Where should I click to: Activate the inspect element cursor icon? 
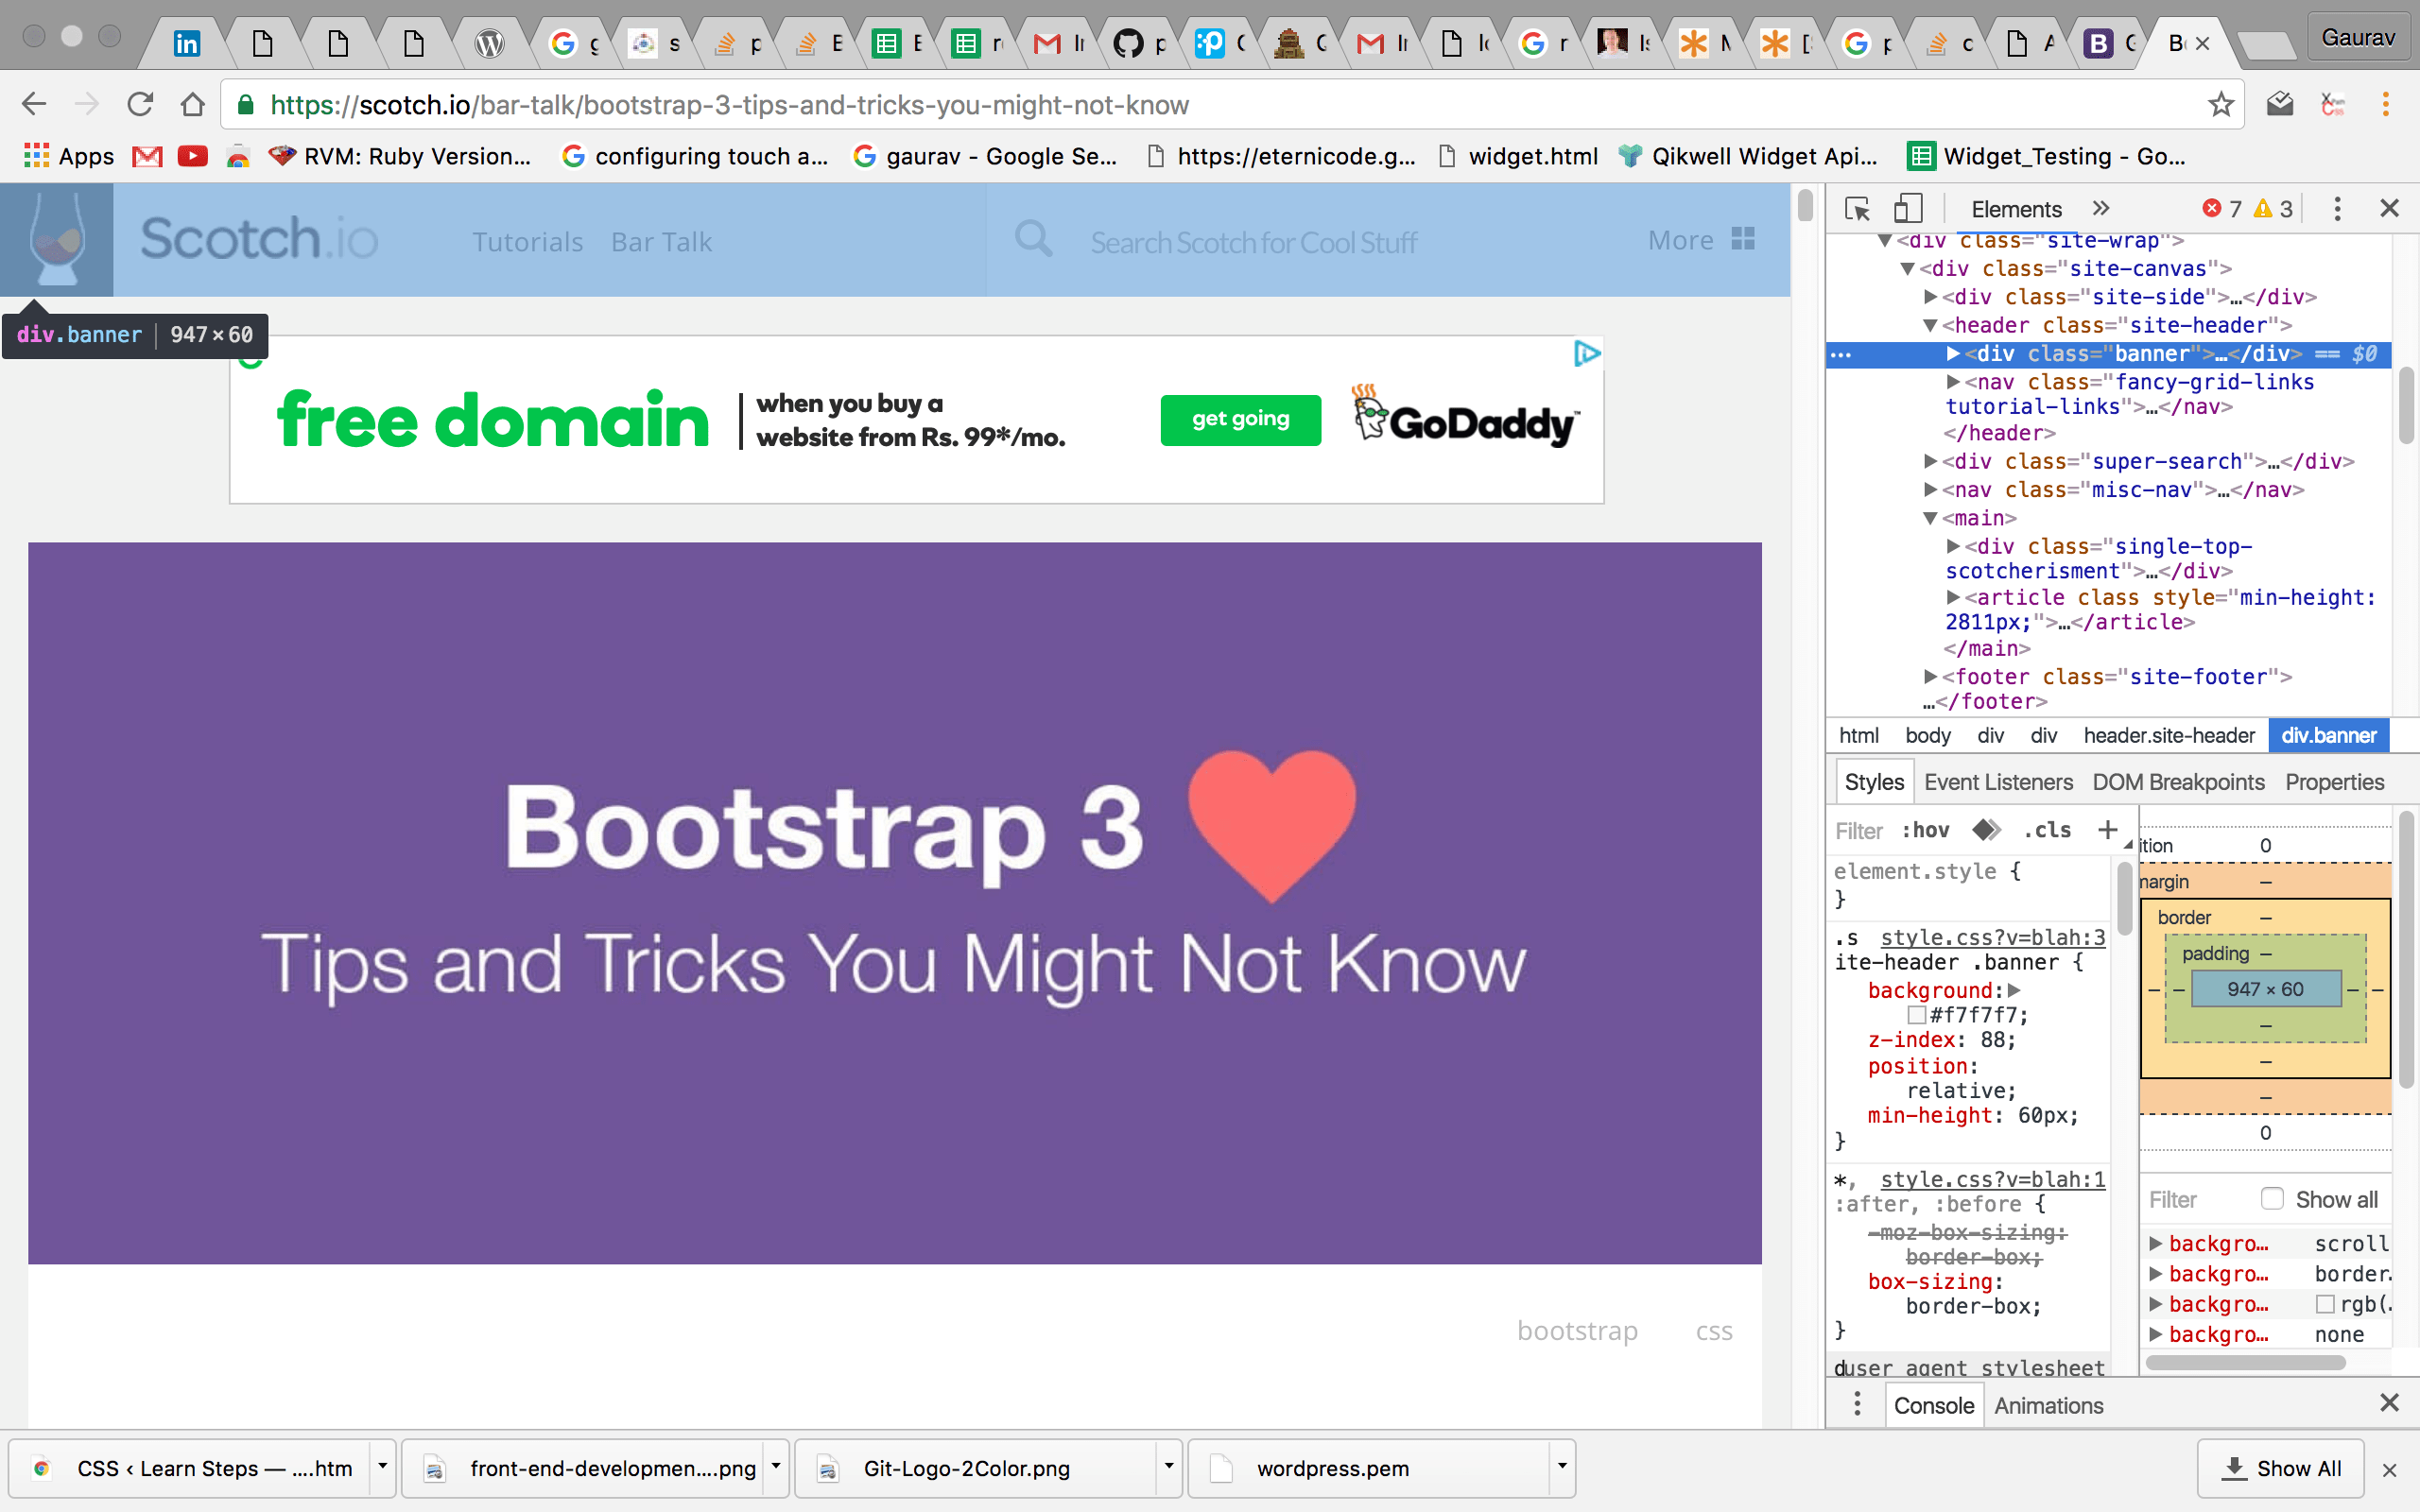(1857, 208)
